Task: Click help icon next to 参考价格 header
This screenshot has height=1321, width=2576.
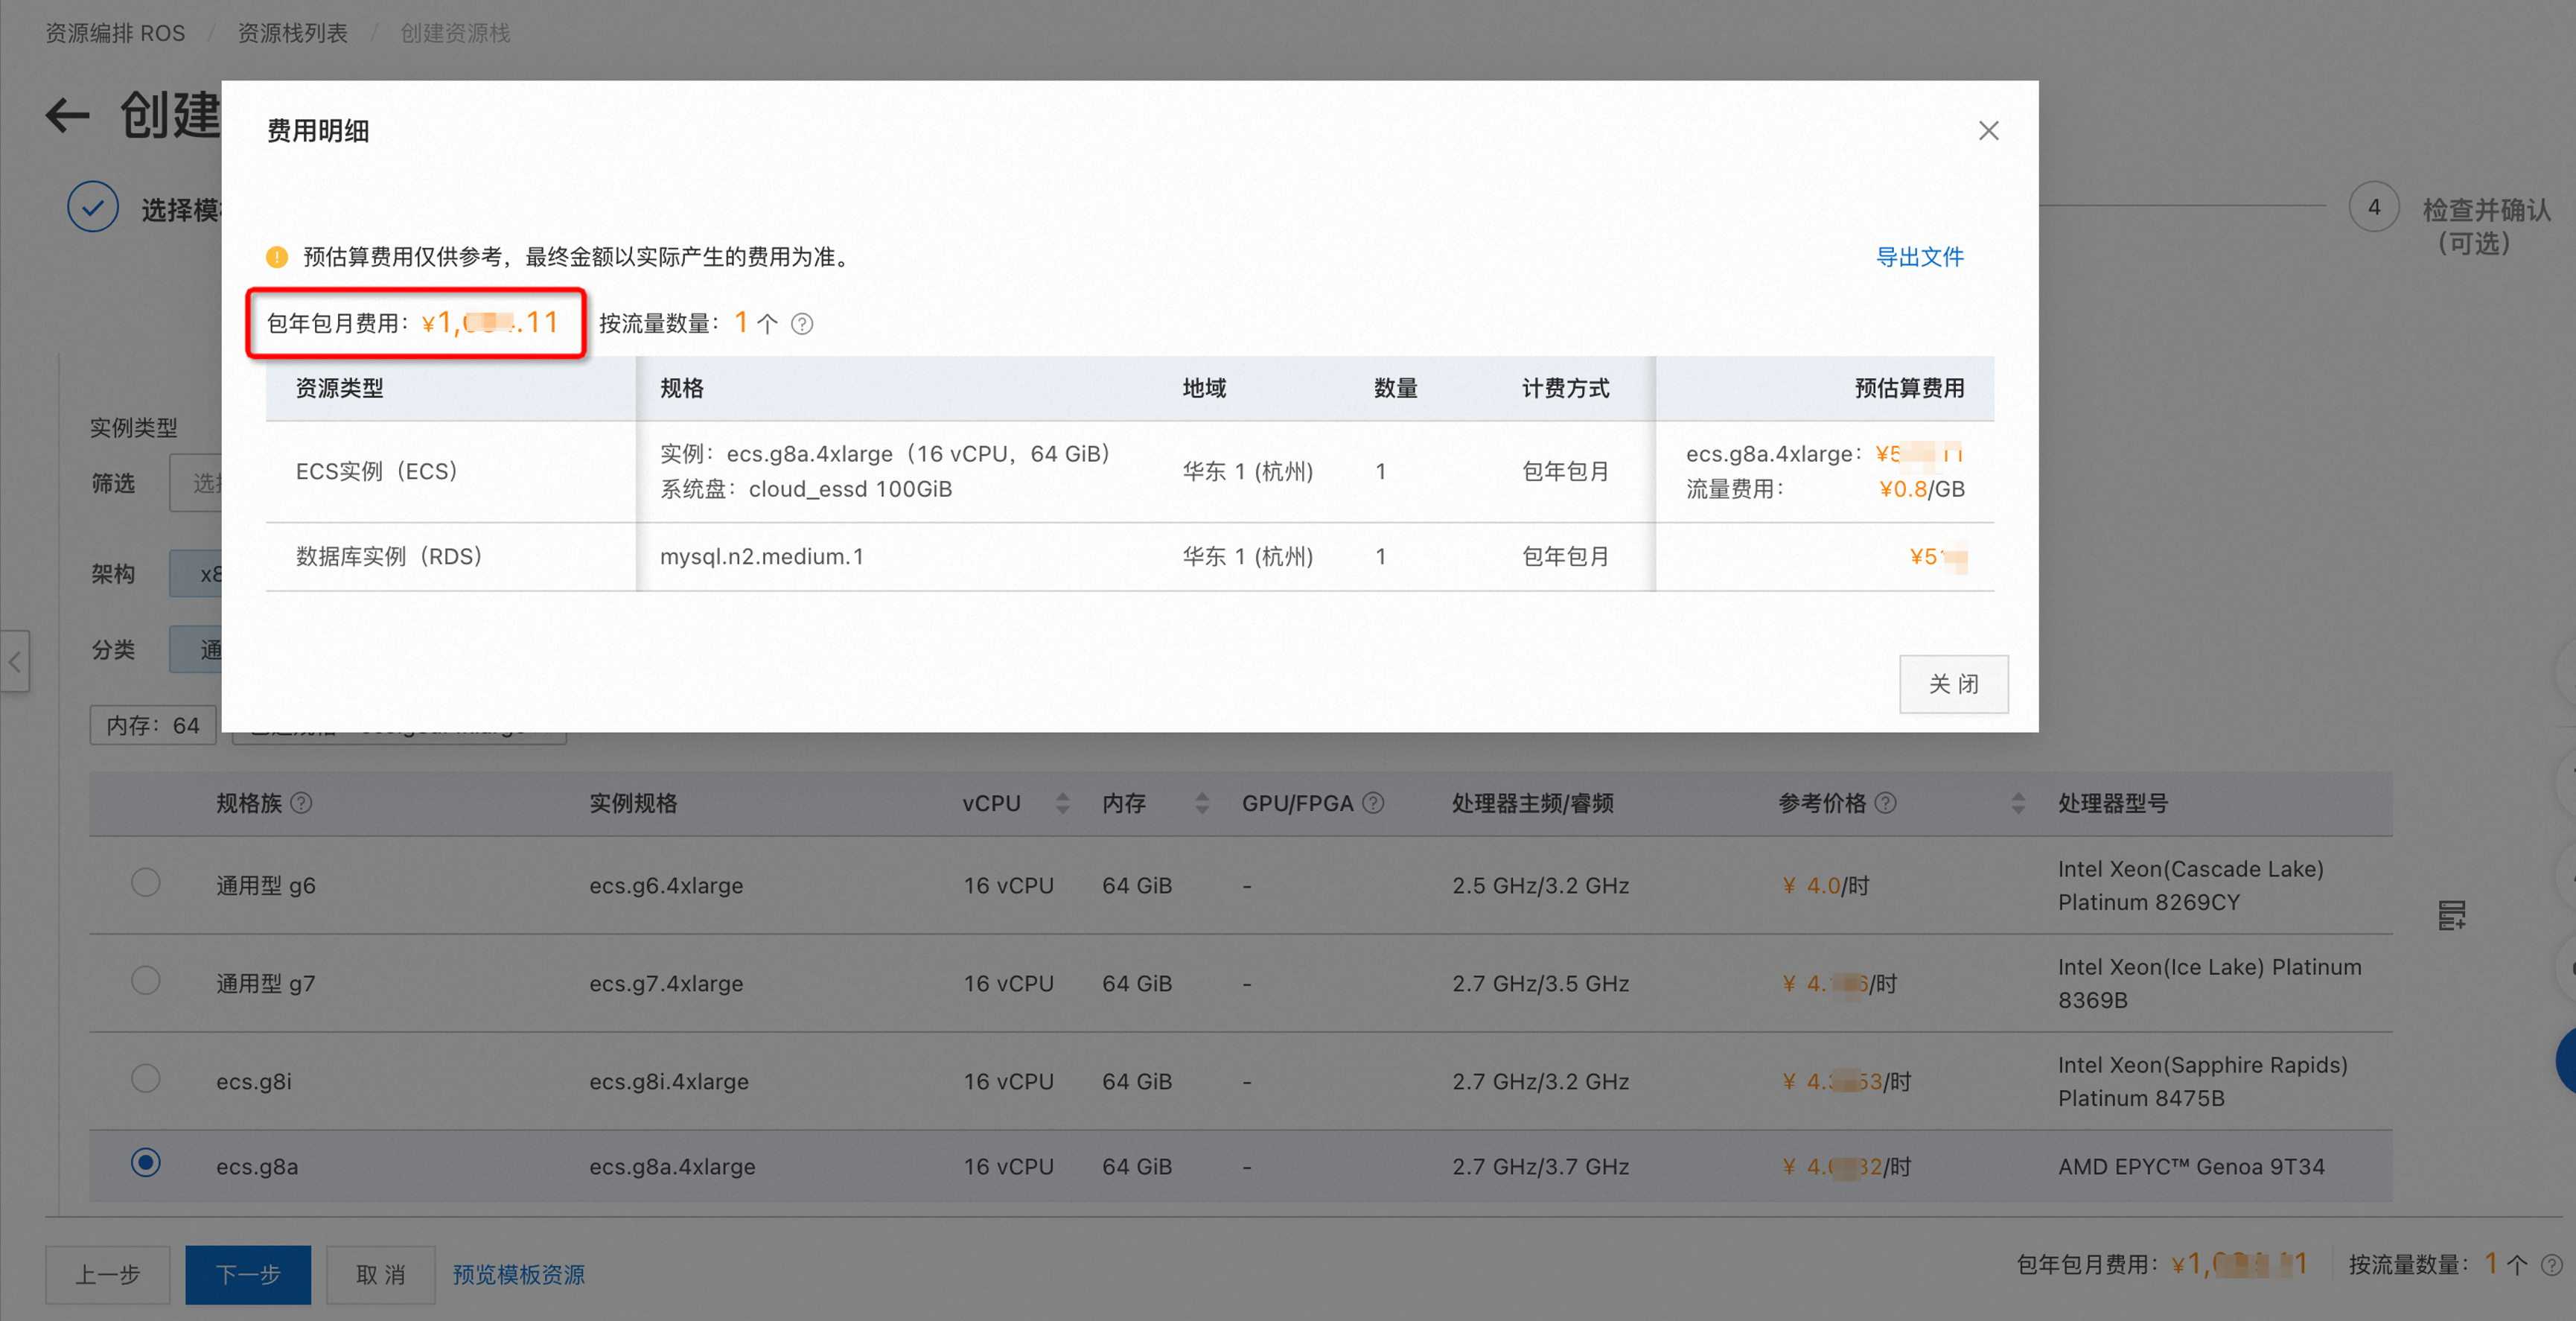Action: (1885, 803)
